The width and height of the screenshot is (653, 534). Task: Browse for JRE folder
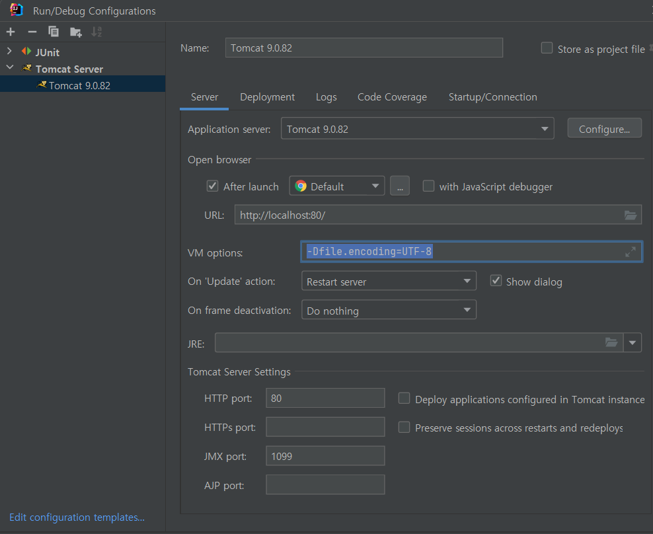pos(611,342)
